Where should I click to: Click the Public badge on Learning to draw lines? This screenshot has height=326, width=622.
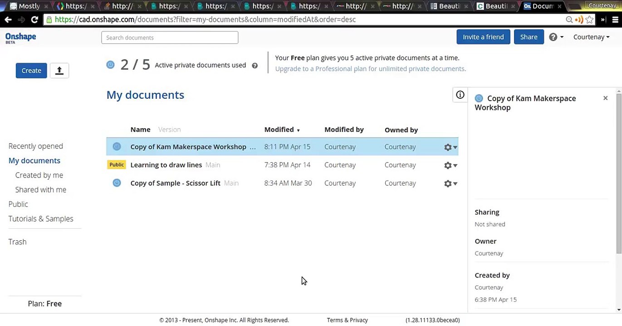[117, 165]
